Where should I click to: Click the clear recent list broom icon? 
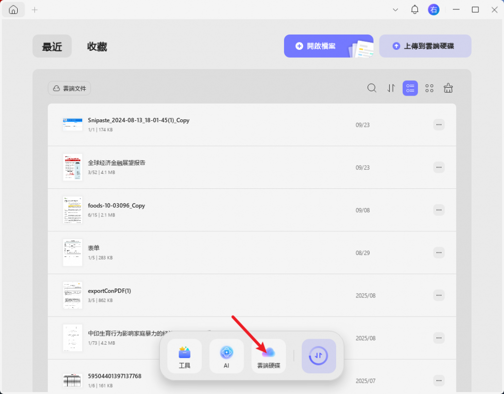[448, 88]
